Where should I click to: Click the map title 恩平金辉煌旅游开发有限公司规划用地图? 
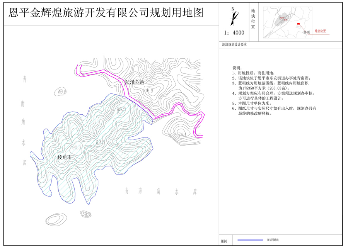(x=106, y=14)
